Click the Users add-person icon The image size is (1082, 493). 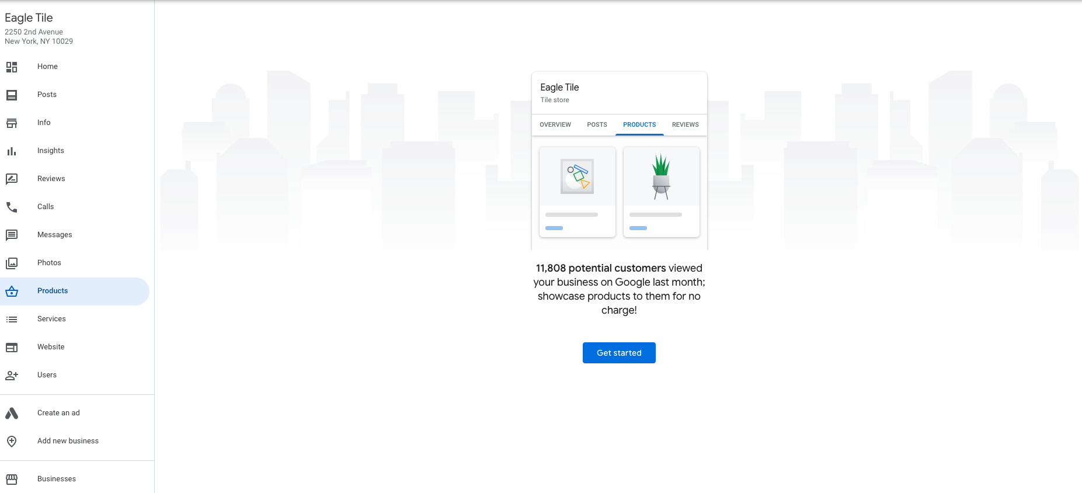point(12,375)
